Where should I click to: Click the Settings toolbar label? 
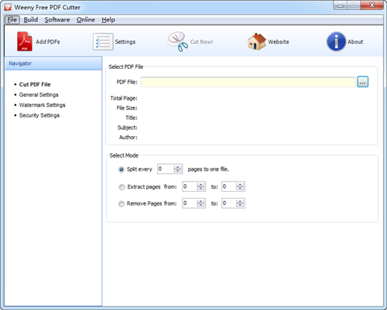125,42
